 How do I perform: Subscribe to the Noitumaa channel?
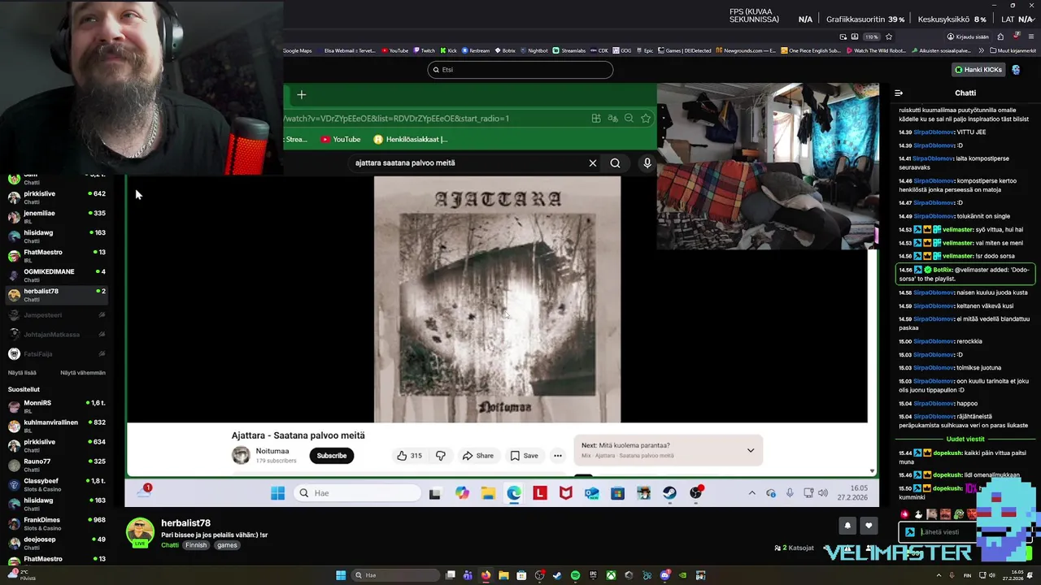332,456
